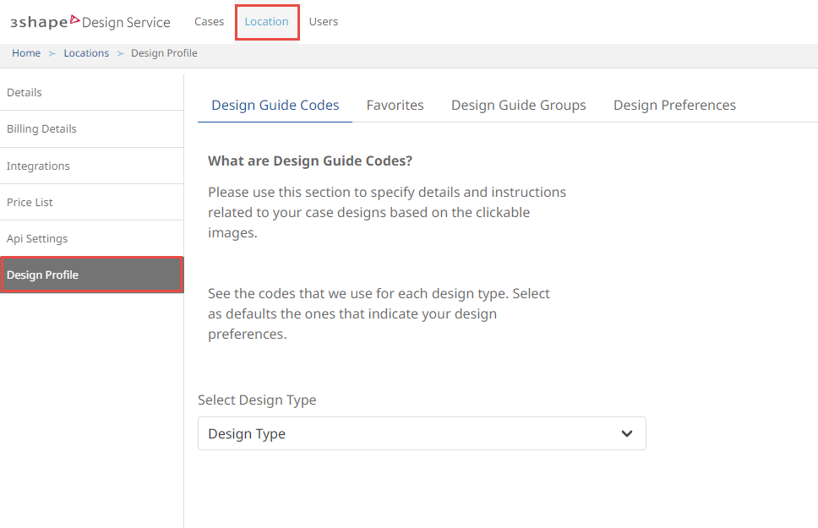
Task: Open the Price List page
Action: (30, 202)
